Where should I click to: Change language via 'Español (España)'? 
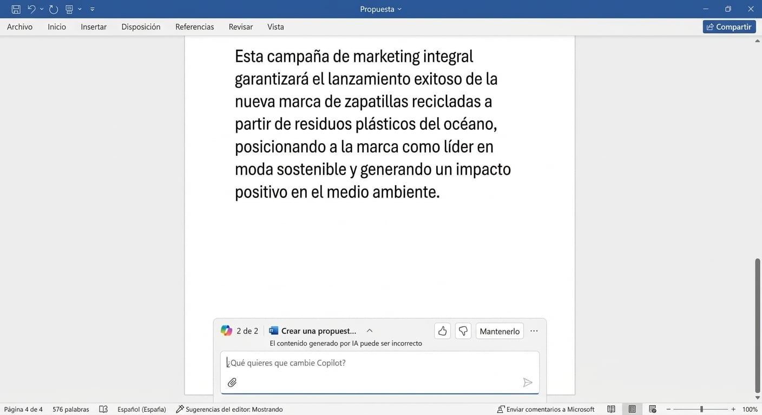[142, 410]
